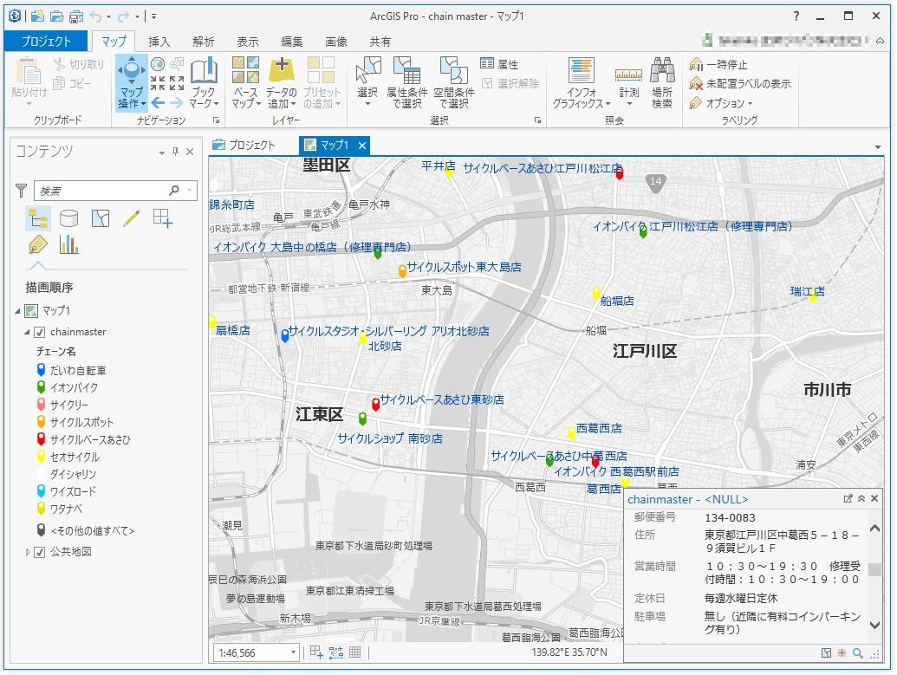Open the インフォグラフィックス tool
Image resolution: width=897 pixels, height=675 pixels.
tap(582, 82)
